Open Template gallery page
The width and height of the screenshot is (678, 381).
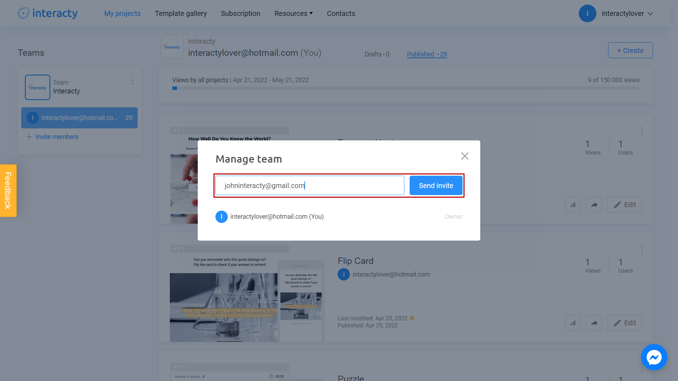tap(181, 13)
